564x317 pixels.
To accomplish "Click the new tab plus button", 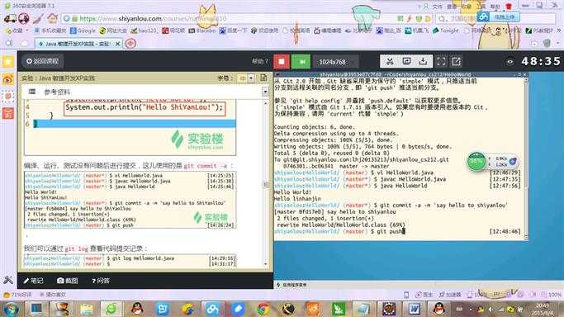I will coord(130,44).
